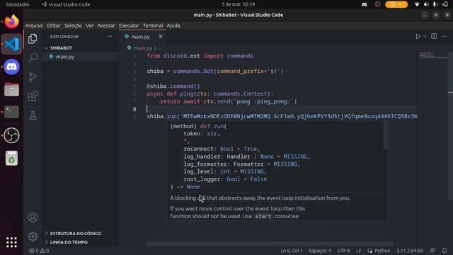The width and height of the screenshot is (453, 255).
Task: Open the Accounts menu icon
Action: (33, 217)
